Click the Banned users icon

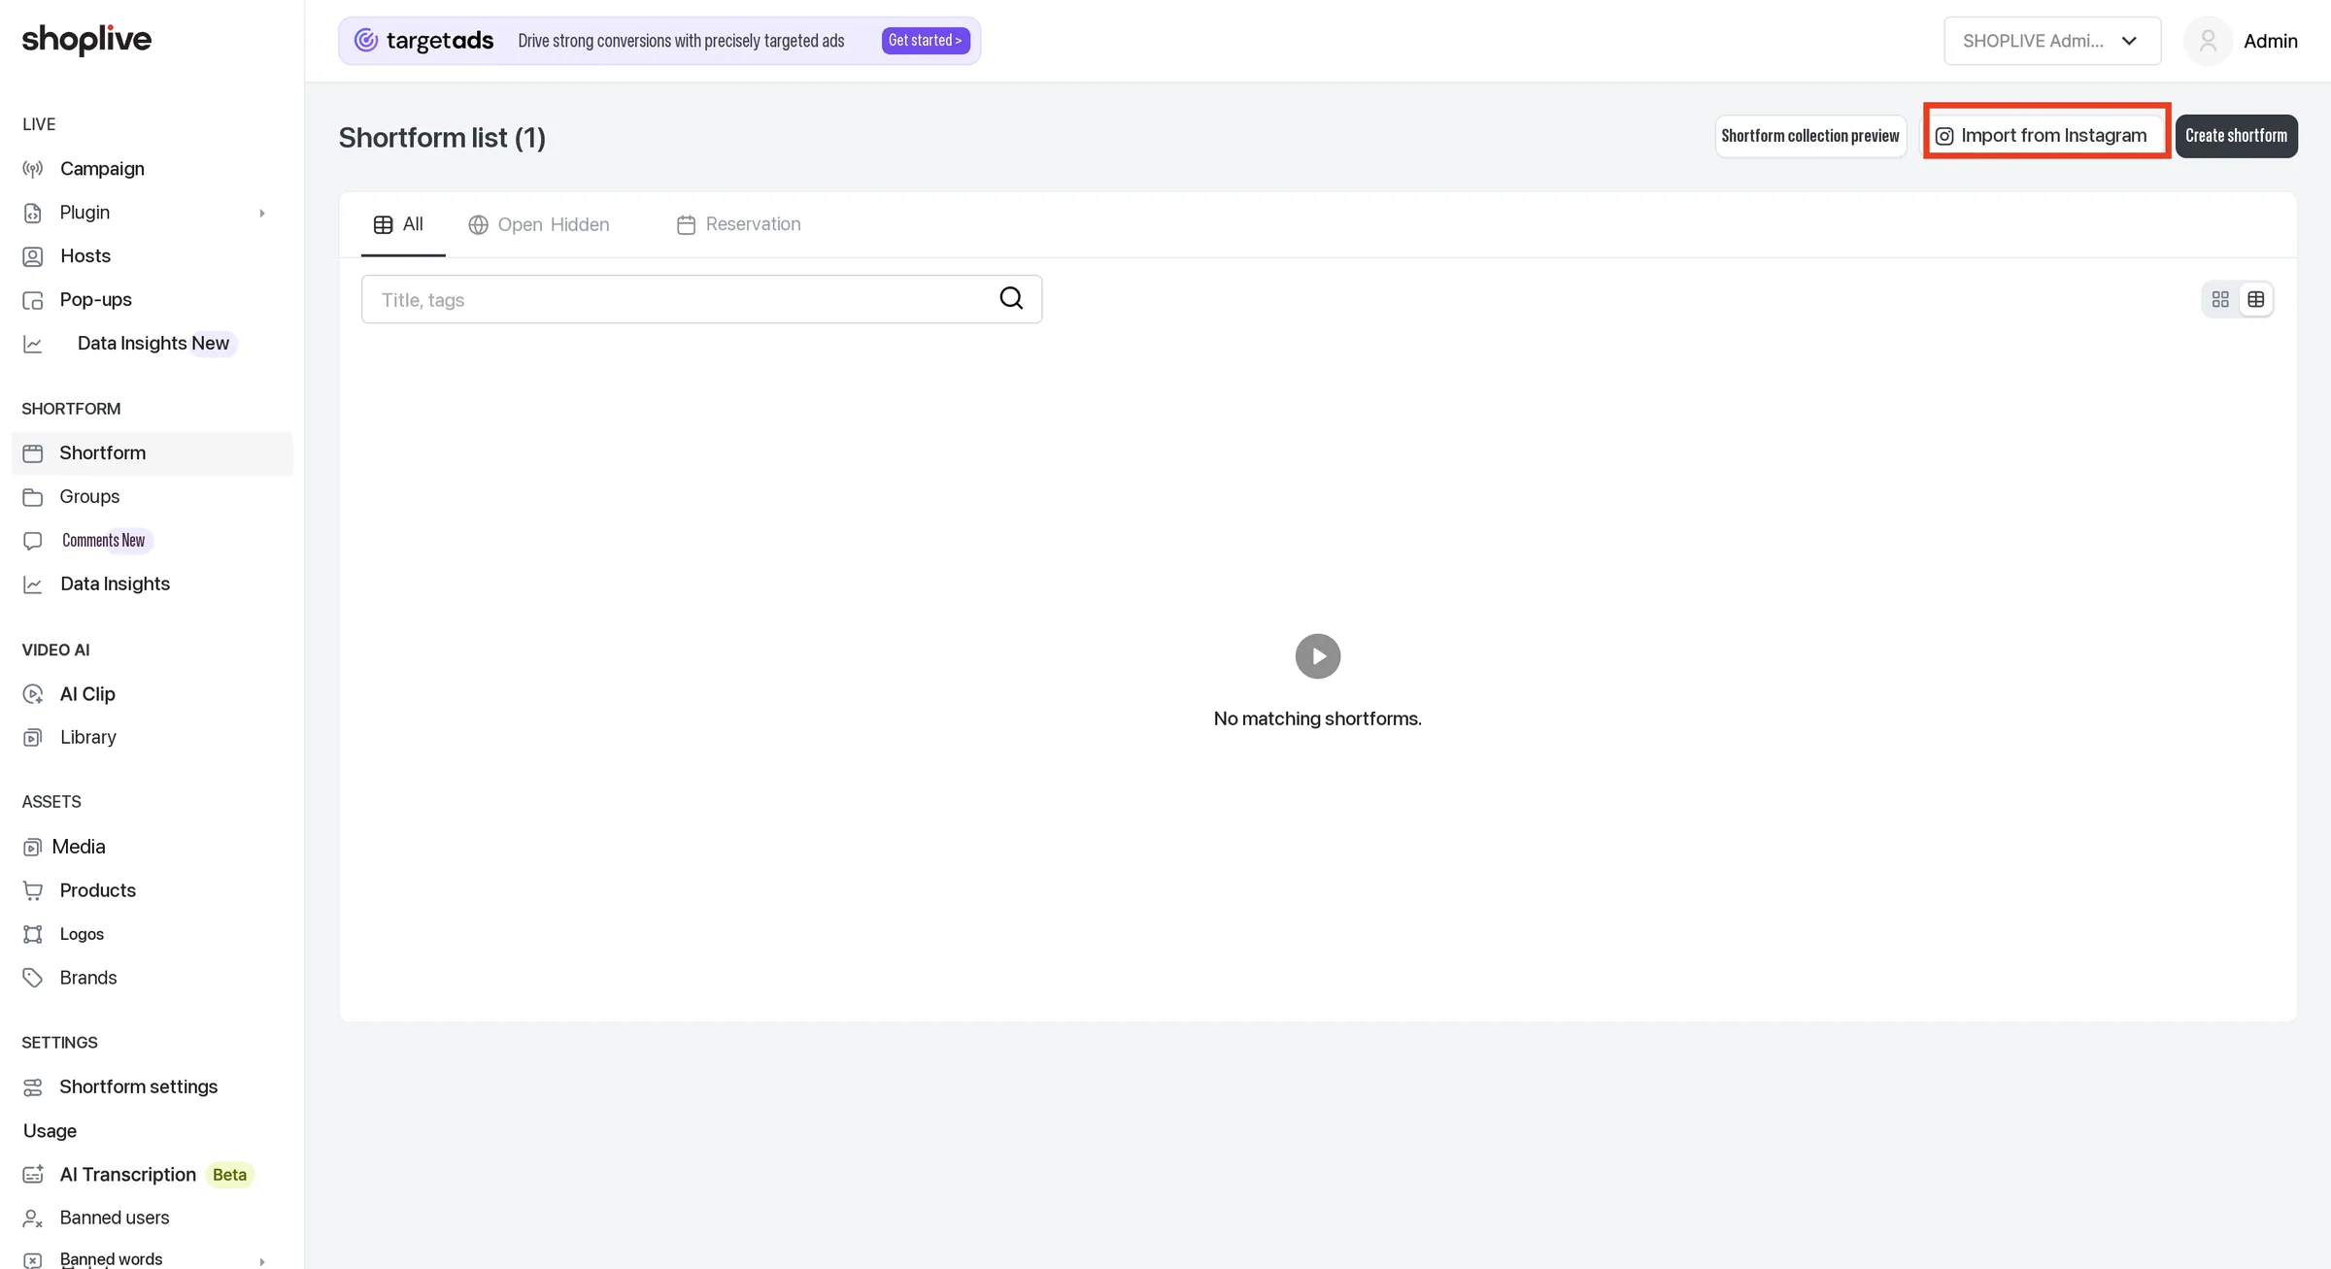pyautogui.click(x=33, y=1218)
